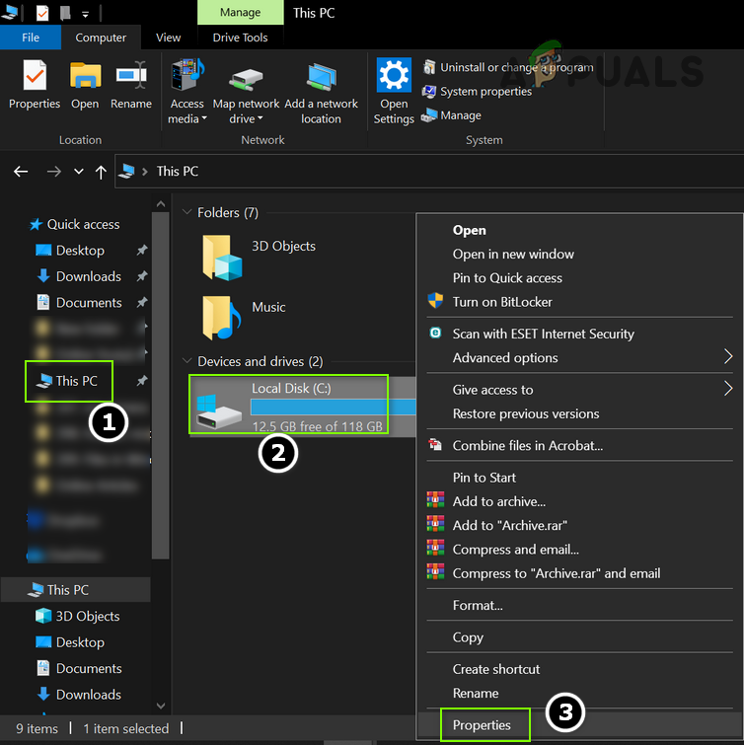Click Uninstall or change a program
This screenshot has width=744, height=745.
click(508, 67)
